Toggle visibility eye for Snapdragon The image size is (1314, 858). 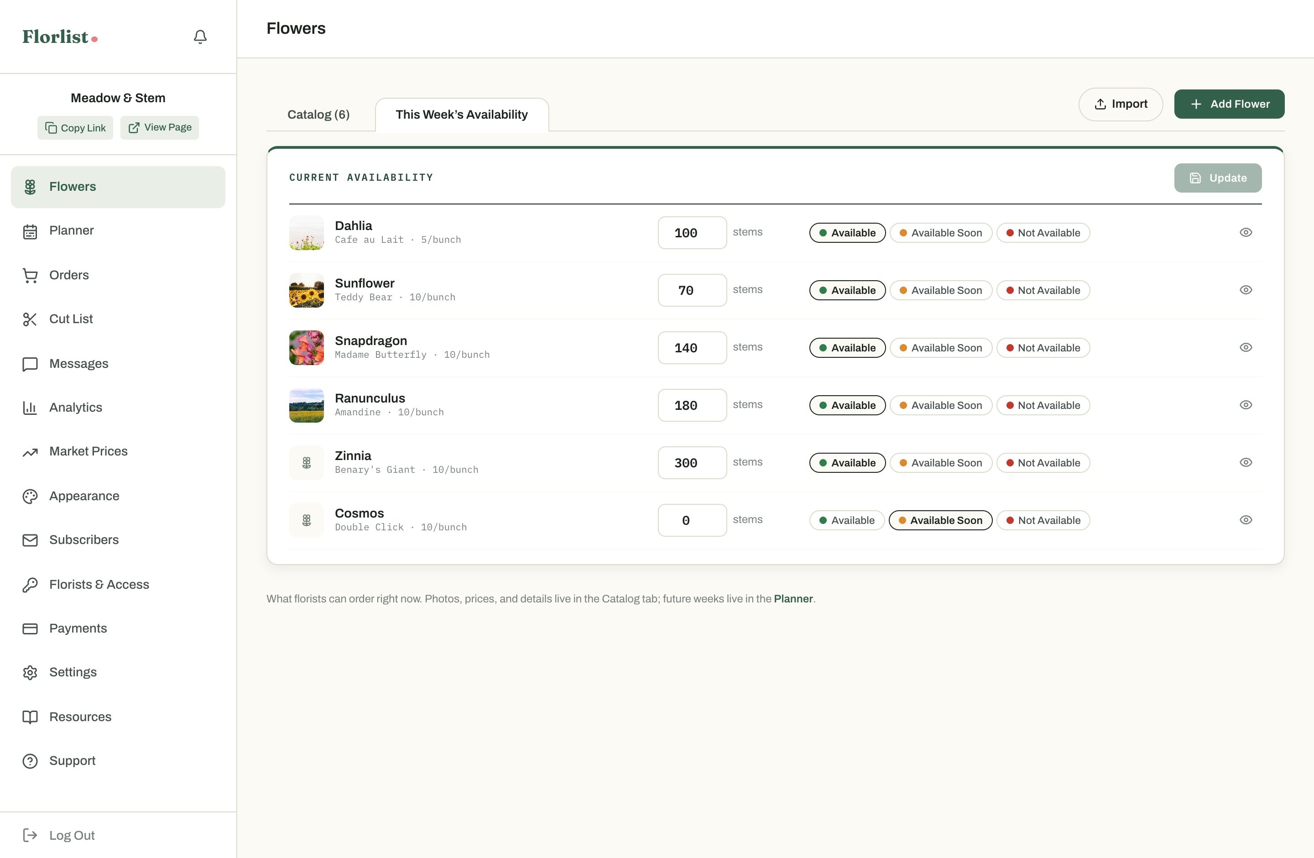(1246, 347)
